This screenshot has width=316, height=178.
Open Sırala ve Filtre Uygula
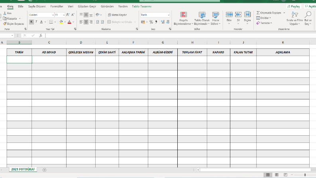(294, 18)
